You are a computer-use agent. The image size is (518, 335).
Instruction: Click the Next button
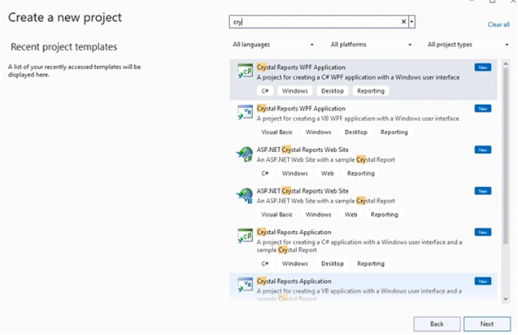(x=487, y=324)
